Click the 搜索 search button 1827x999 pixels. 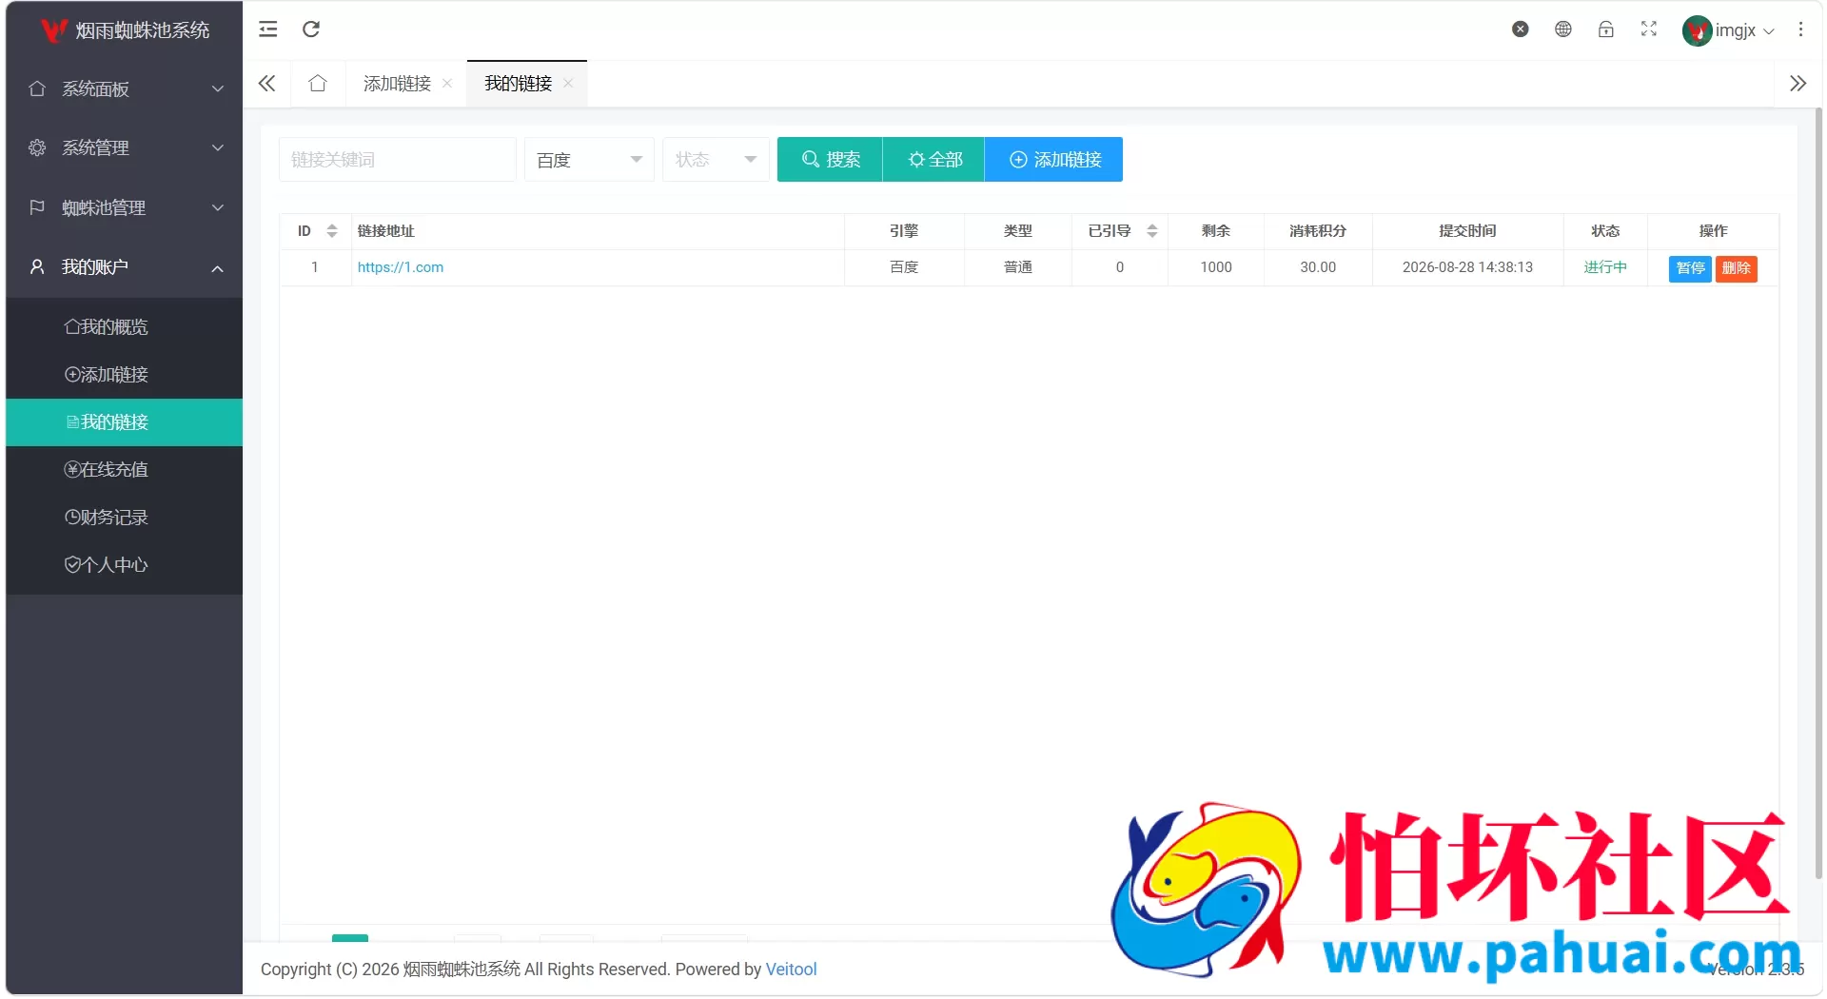[830, 160]
